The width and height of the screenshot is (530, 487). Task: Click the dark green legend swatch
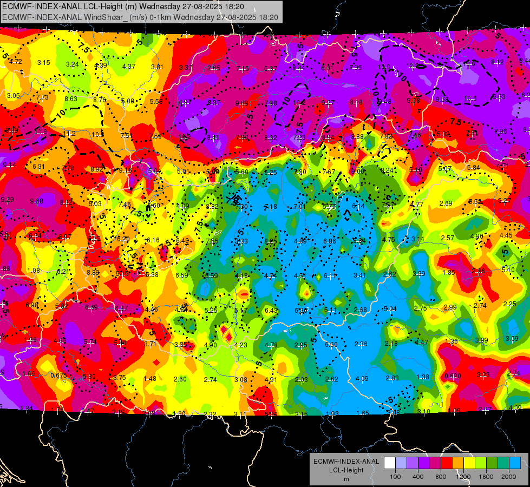(492, 463)
